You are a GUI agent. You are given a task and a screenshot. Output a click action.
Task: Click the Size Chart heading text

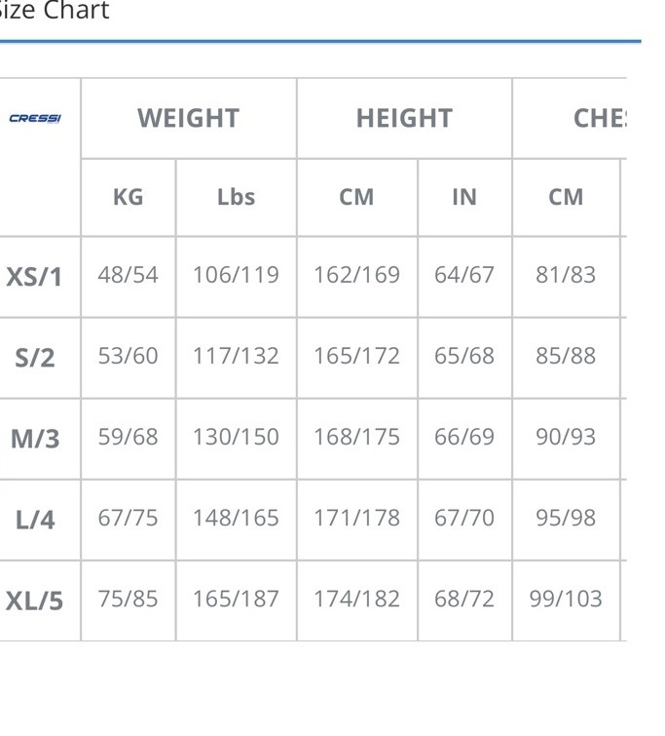click(54, 10)
